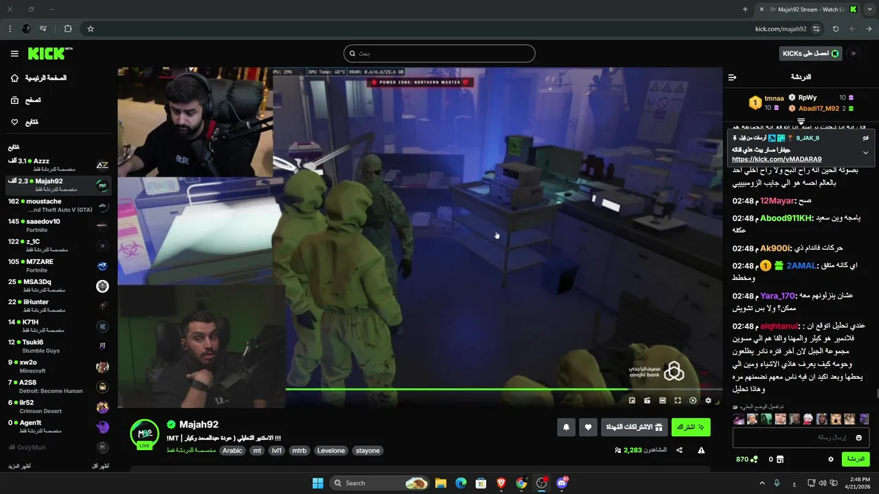
Task: Click Abadi17_M92 in leaderboard
Action: (818, 108)
